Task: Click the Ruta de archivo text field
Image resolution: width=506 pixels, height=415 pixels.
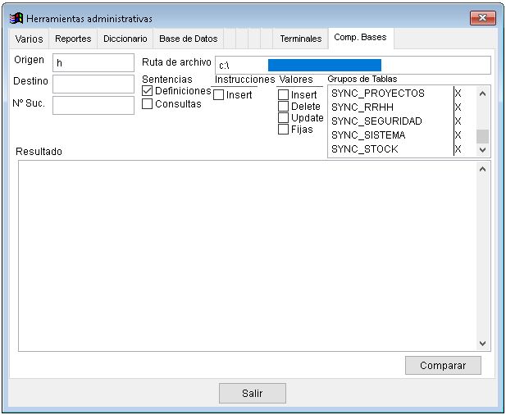Action: click(x=352, y=65)
